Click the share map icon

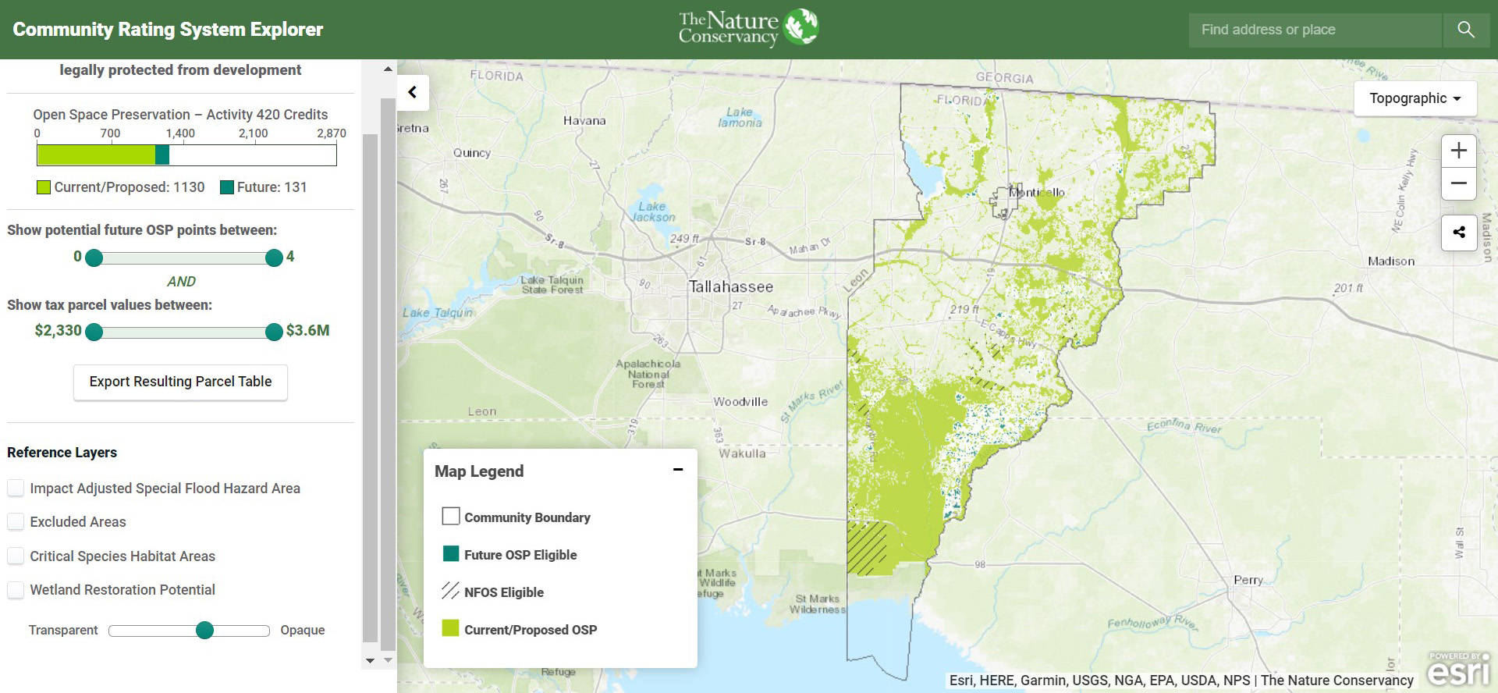coord(1458,233)
